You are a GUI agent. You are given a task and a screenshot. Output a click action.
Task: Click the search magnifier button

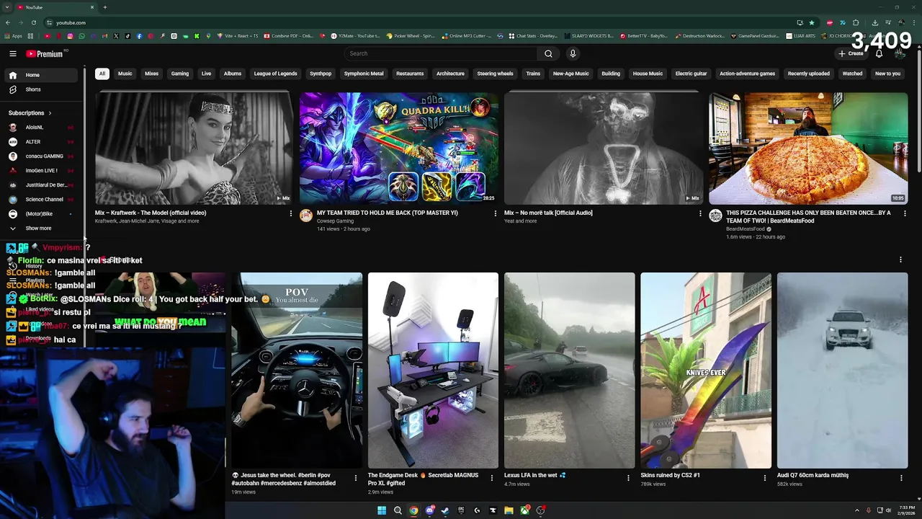(x=548, y=53)
